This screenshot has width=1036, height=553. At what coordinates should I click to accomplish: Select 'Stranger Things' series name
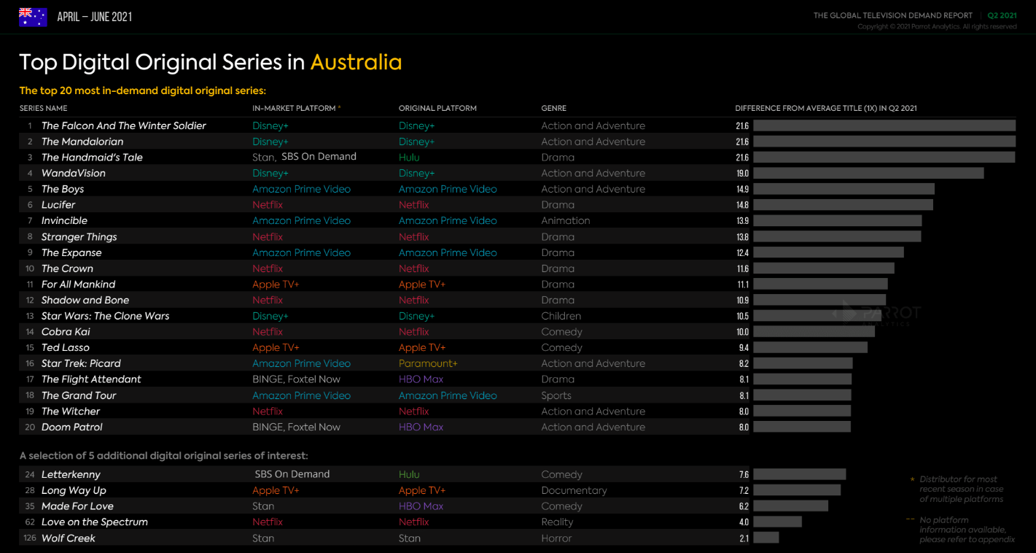[x=79, y=236]
